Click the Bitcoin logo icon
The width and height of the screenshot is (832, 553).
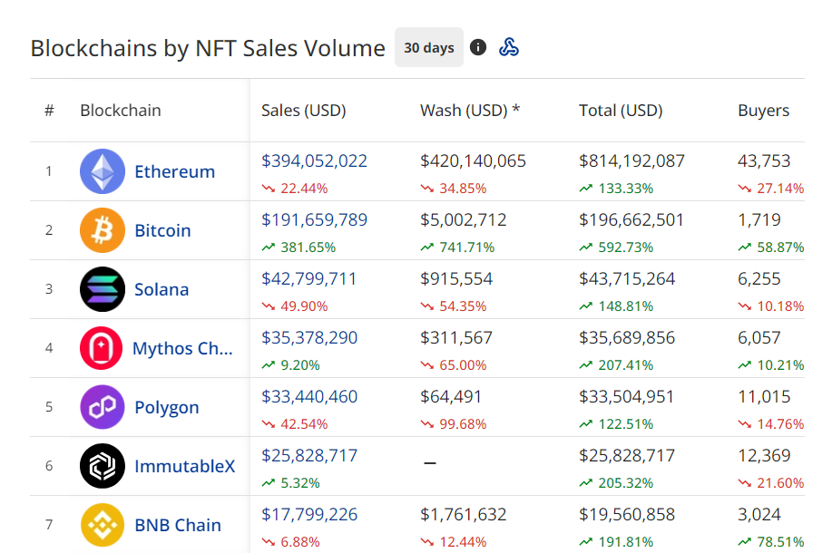[x=103, y=230]
